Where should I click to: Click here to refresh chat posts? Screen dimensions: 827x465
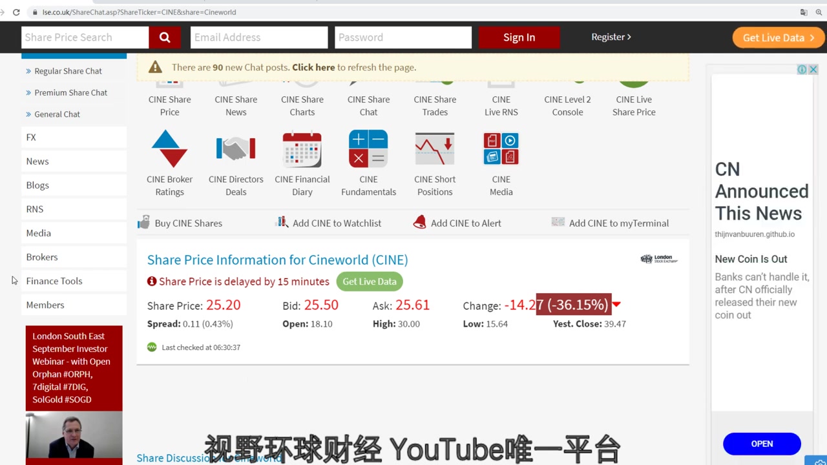click(313, 67)
